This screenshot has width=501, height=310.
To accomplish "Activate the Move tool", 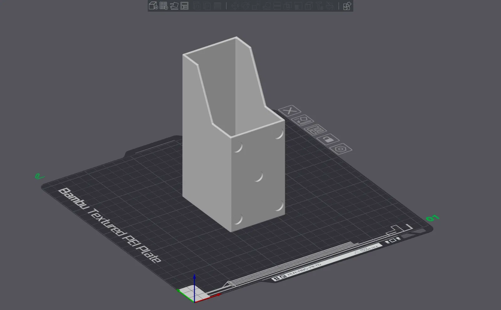I will click(235, 6).
